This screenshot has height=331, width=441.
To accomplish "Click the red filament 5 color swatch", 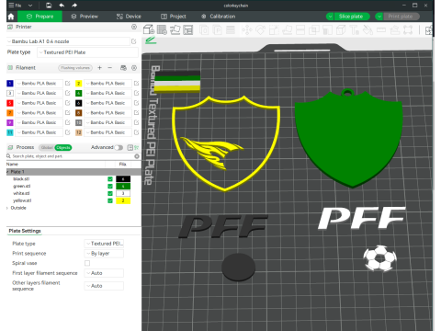I will (10, 103).
